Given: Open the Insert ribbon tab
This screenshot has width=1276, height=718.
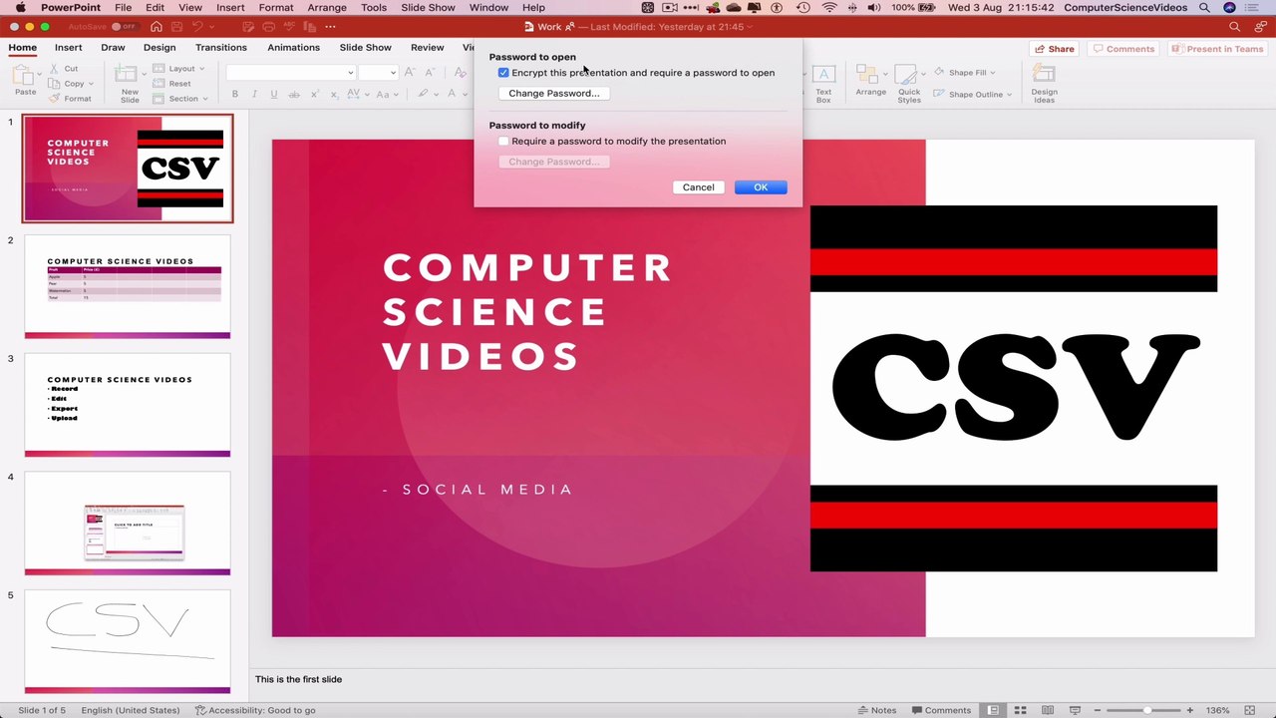Looking at the screenshot, I should click(x=69, y=48).
